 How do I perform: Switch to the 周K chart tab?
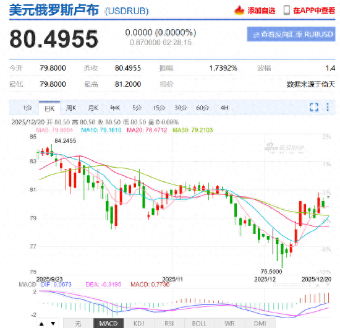(71, 108)
